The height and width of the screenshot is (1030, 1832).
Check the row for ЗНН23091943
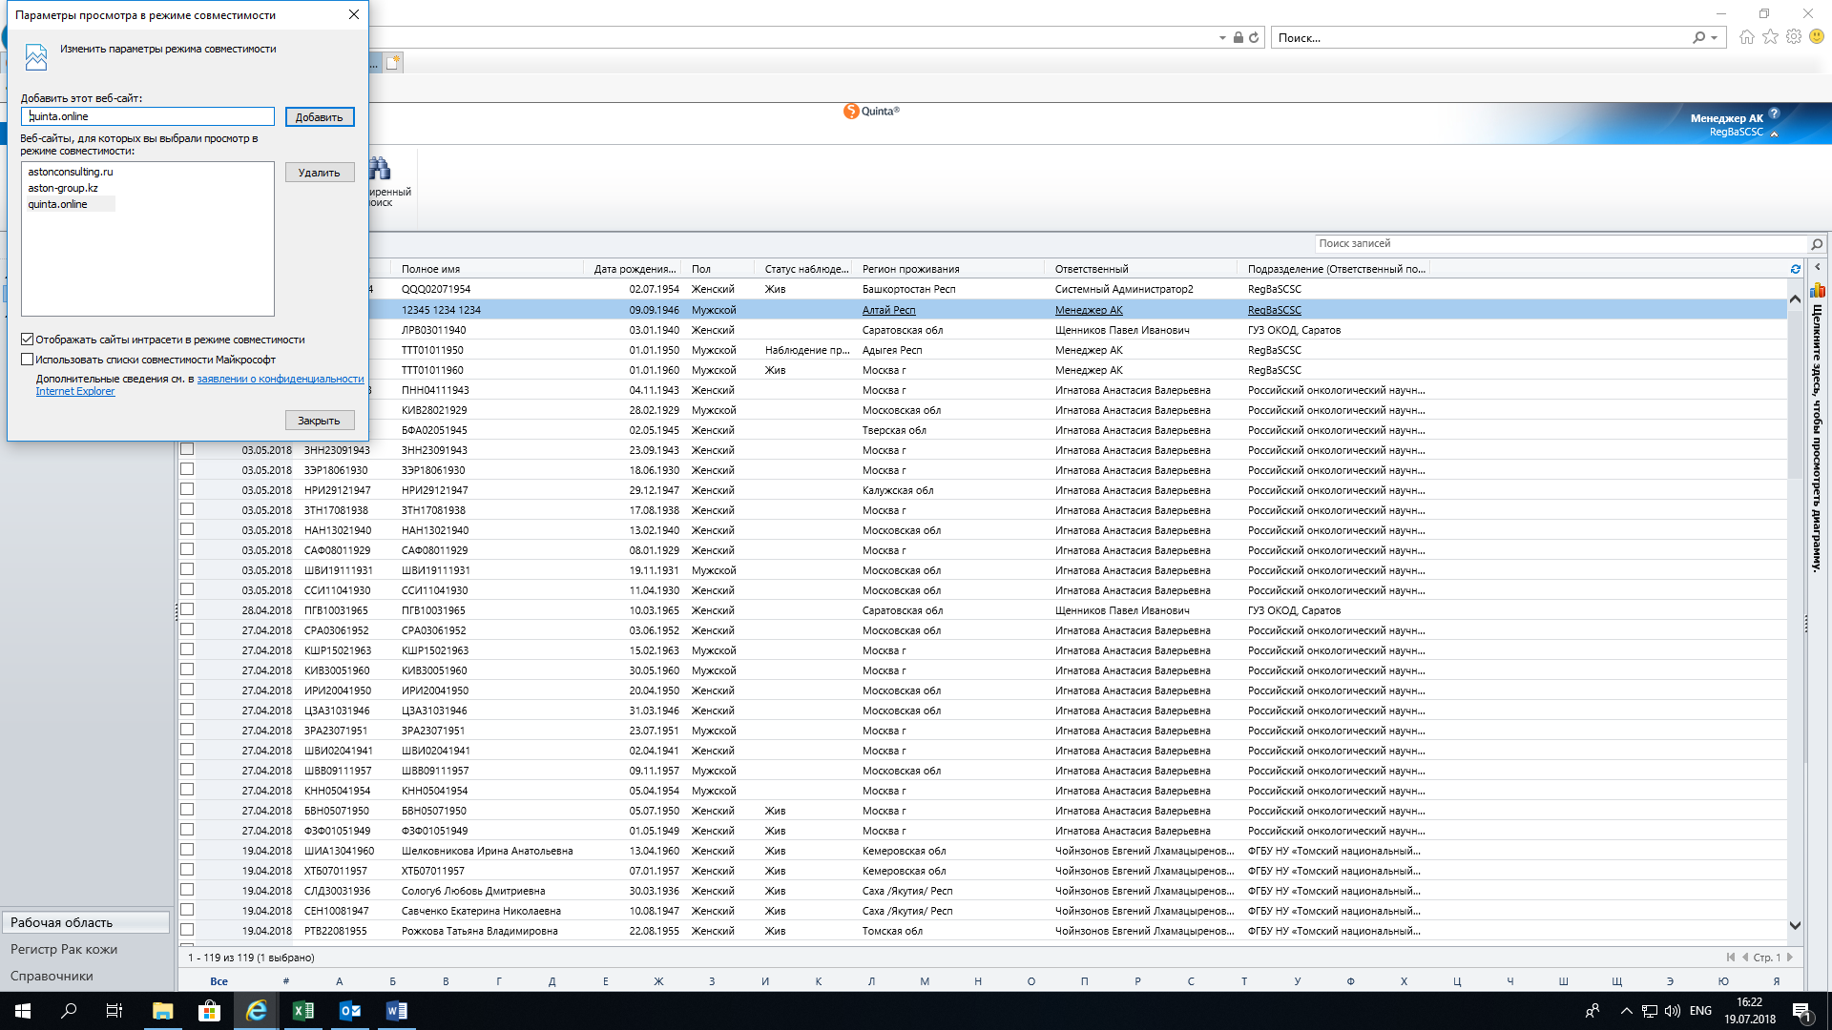(x=187, y=450)
